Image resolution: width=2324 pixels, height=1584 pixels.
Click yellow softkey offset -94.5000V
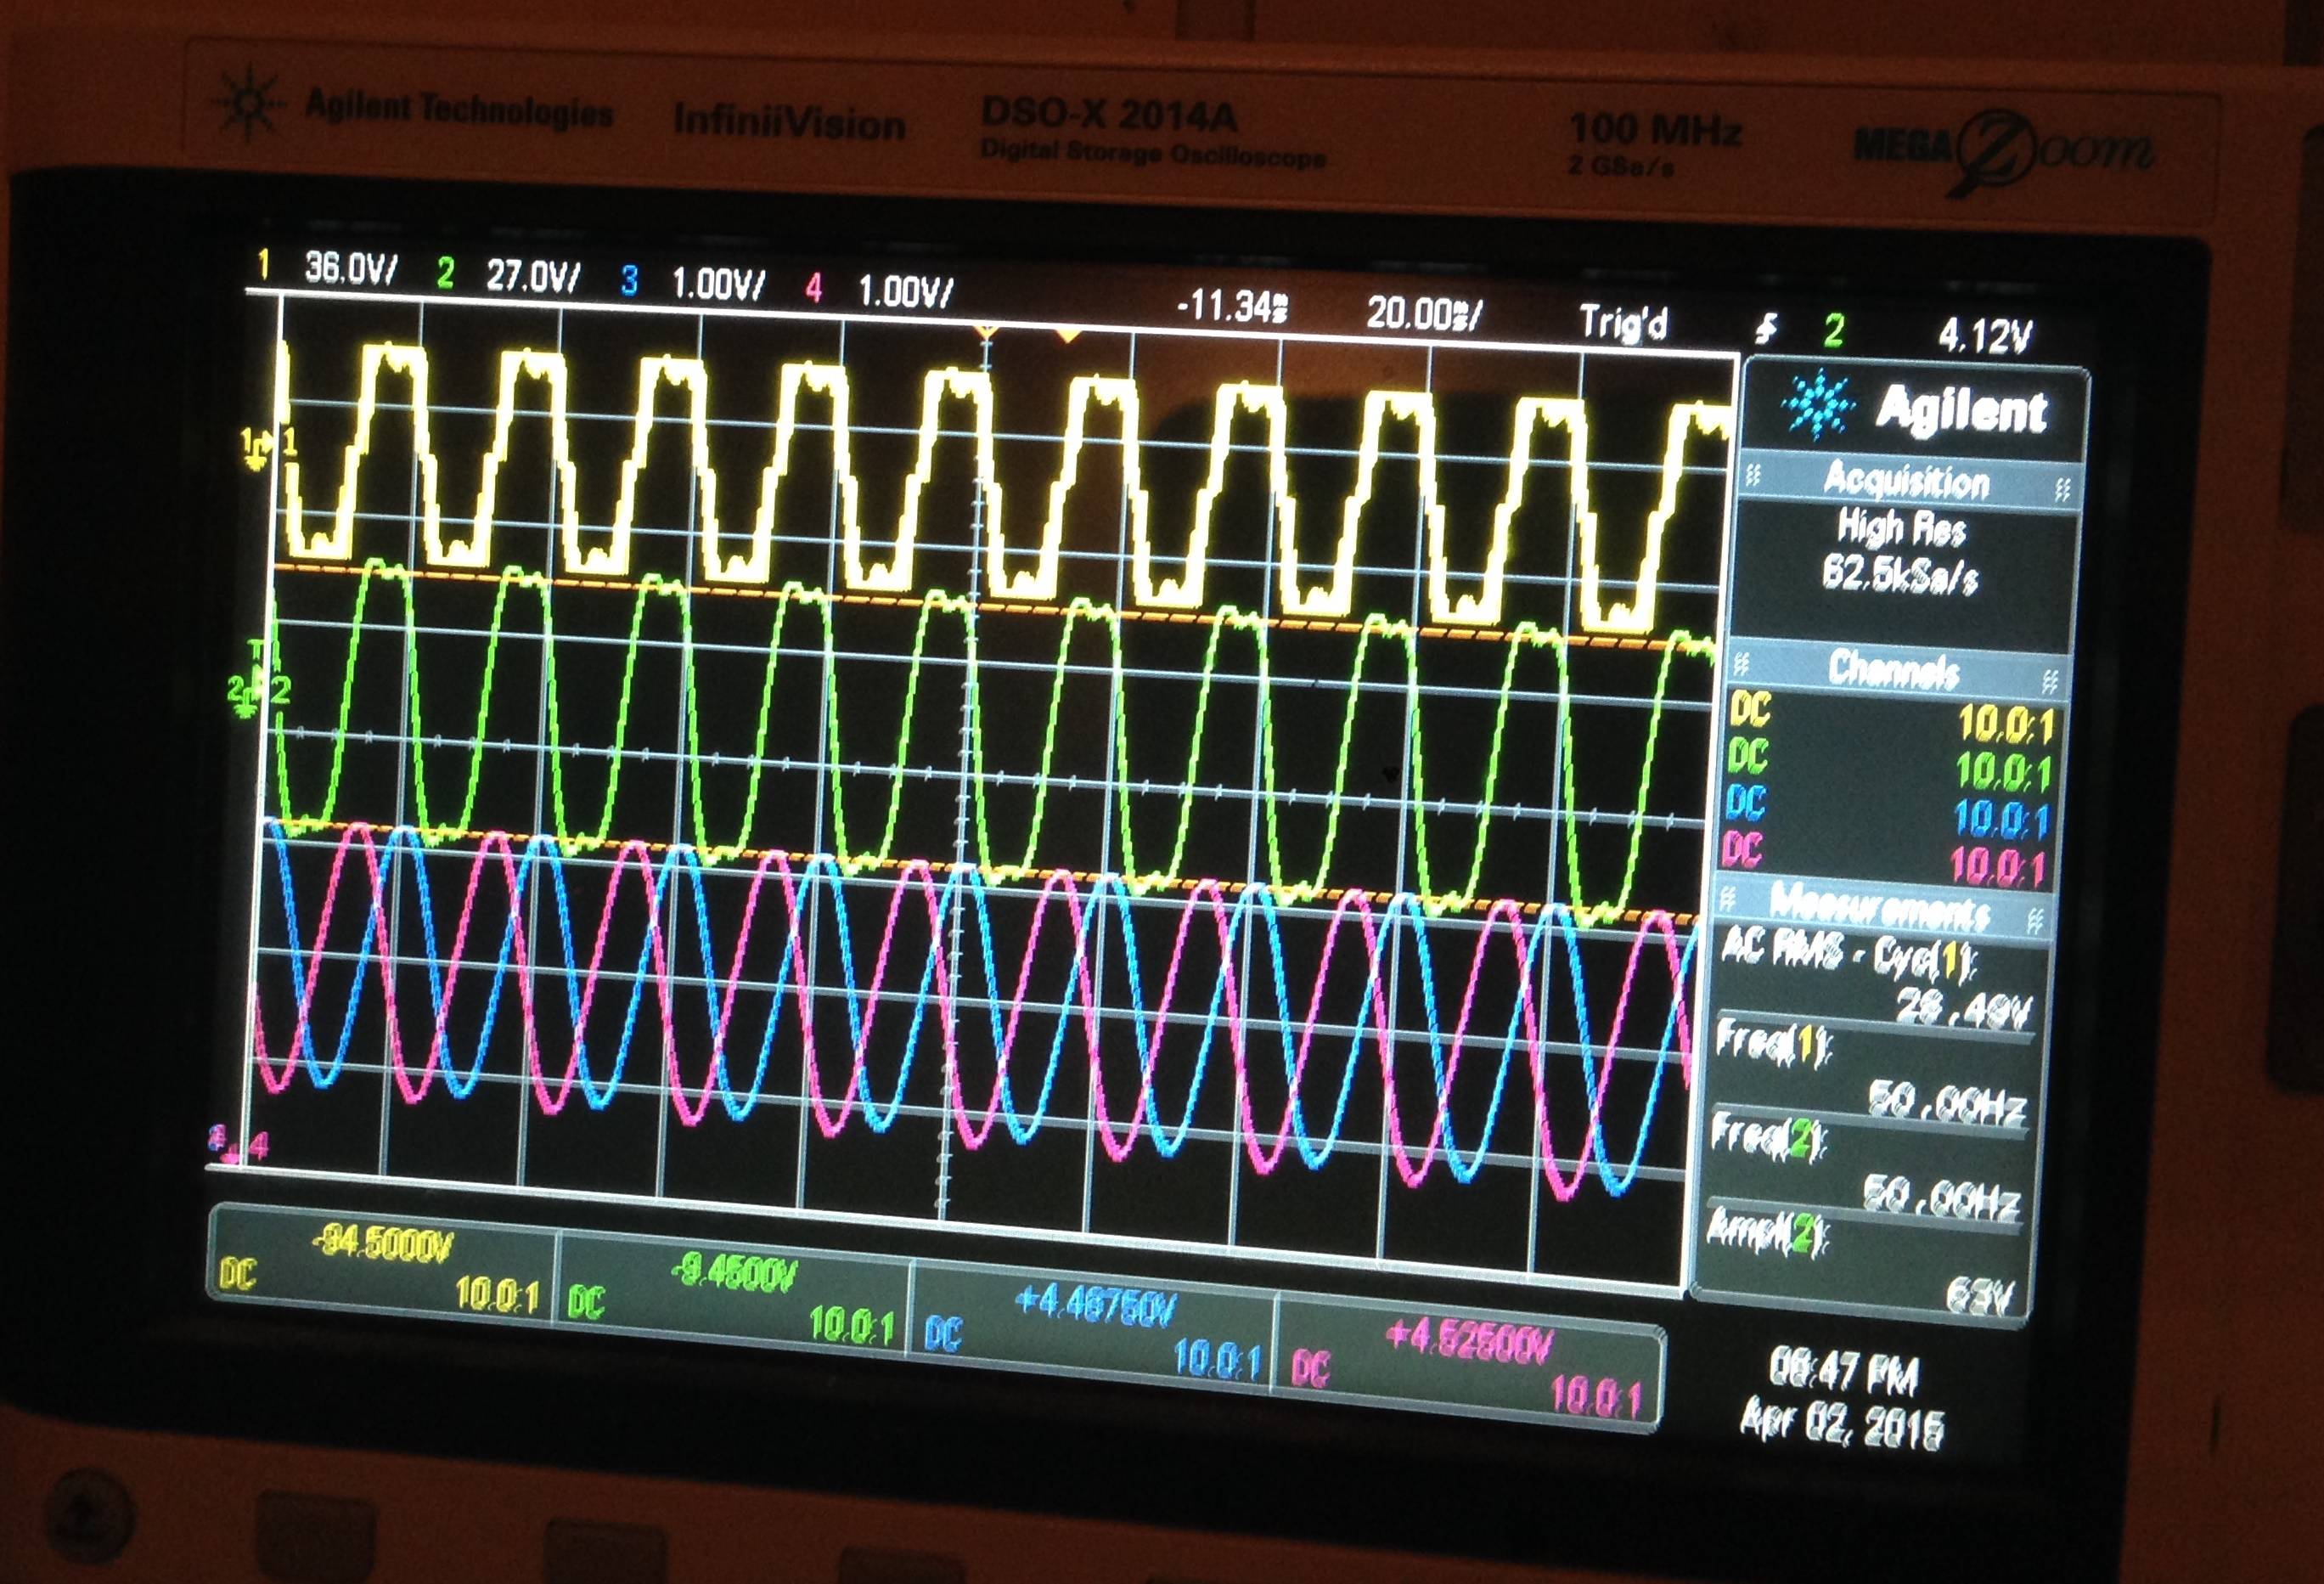(x=383, y=1246)
